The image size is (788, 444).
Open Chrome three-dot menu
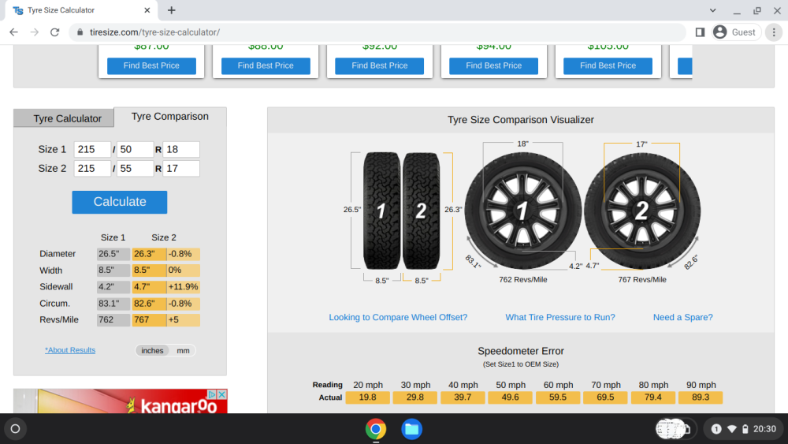click(774, 32)
